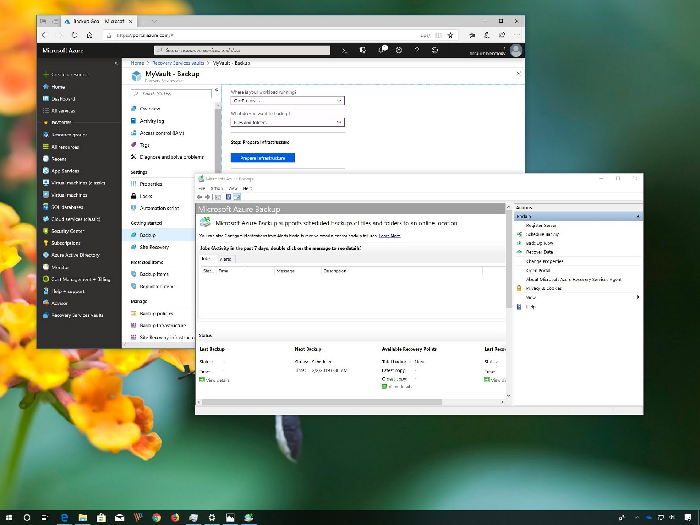The height and width of the screenshot is (525, 700).
Task: Add page to favorites star
Action: pyautogui.click(x=450, y=35)
